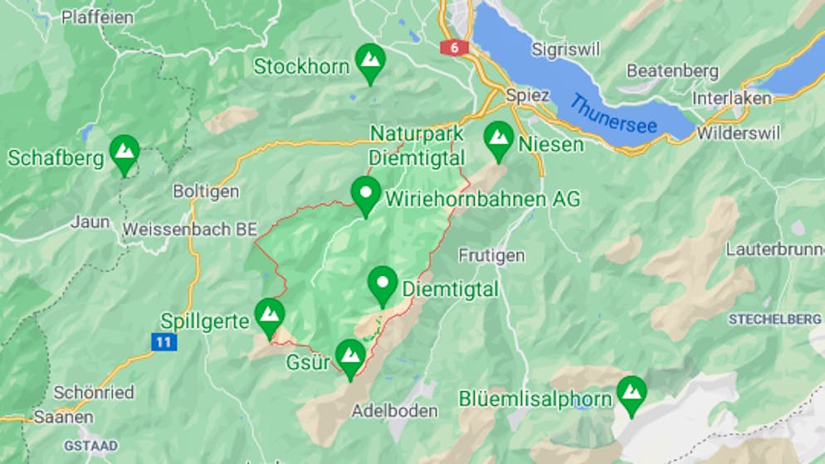The image size is (825, 464).
Task: Select the Blüemlisalphorn mountain marker
Action: (x=632, y=396)
